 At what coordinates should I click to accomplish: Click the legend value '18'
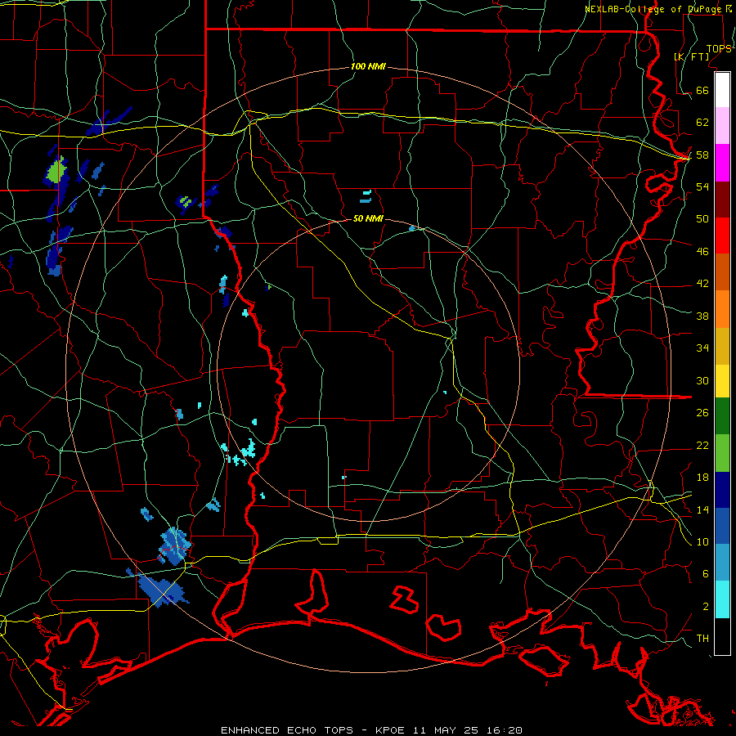point(702,478)
